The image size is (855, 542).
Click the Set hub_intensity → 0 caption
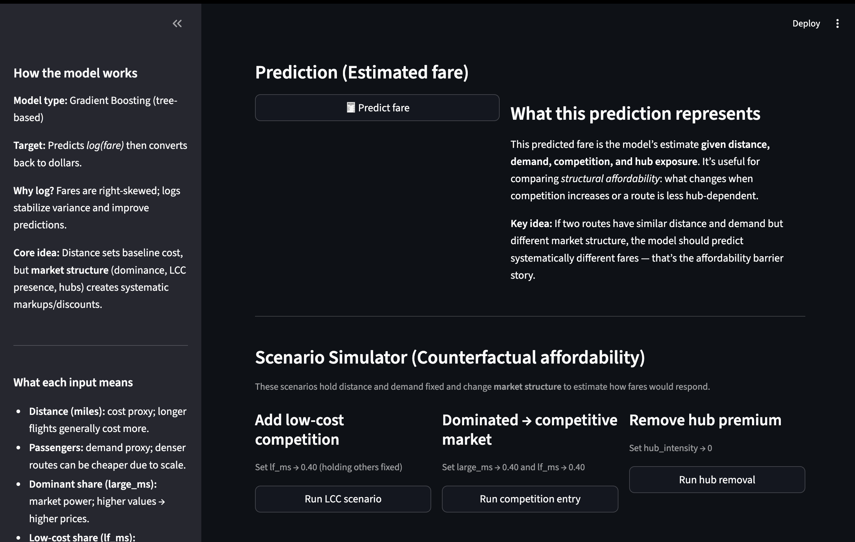[x=670, y=448]
